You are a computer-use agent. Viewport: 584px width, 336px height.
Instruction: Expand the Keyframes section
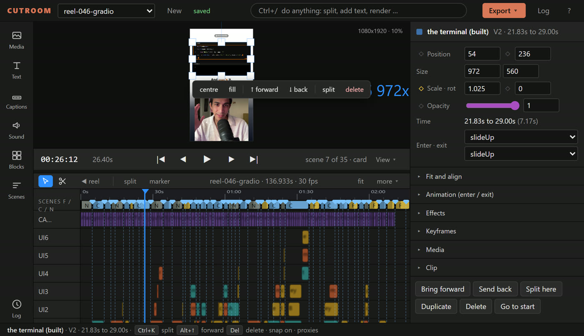[x=497, y=231]
